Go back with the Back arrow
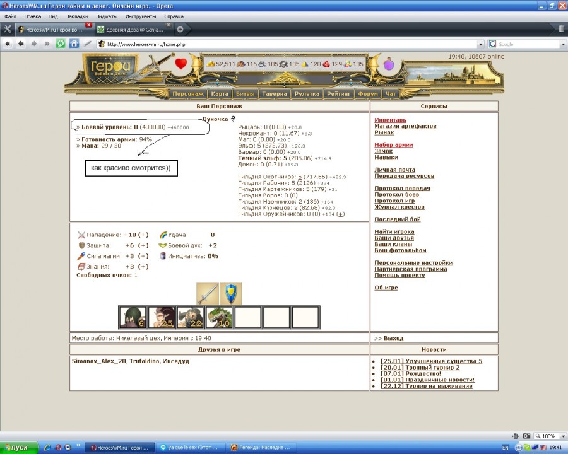The image size is (568, 454). (x=21, y=44)
